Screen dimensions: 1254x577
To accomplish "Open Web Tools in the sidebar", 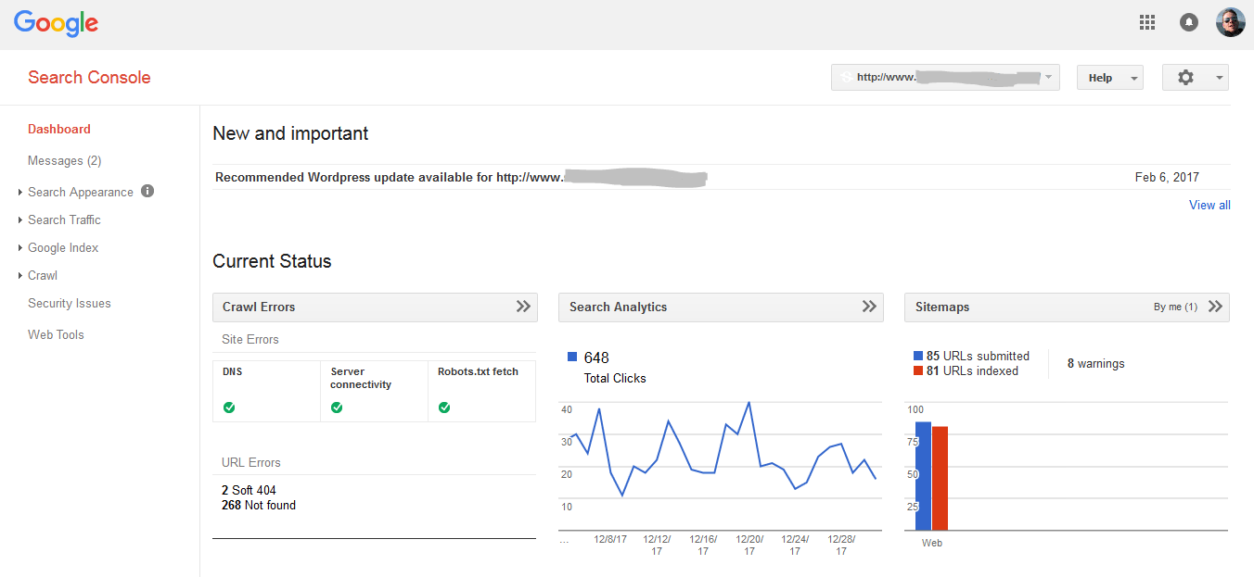I will pos(56,334).
